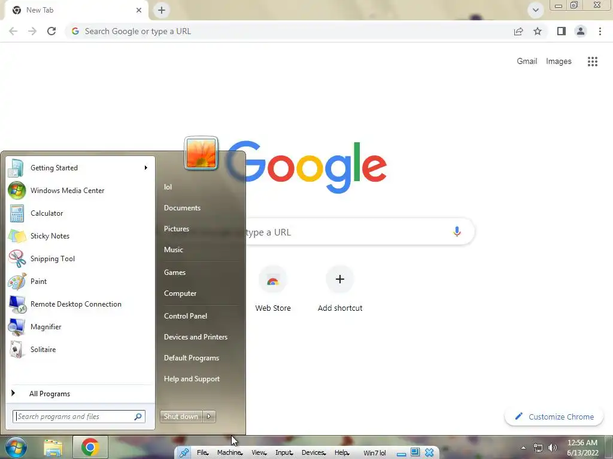
Task: Close the New Tab tab
Action: pyautogui.click(x=139, y=10)
